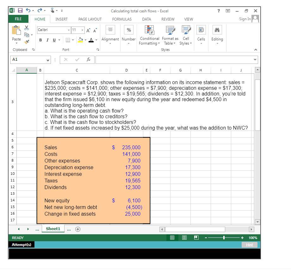Viewport: 291px width, 270px height.
Task: Open the Calibri font dropdown
Action: (69, 30)
